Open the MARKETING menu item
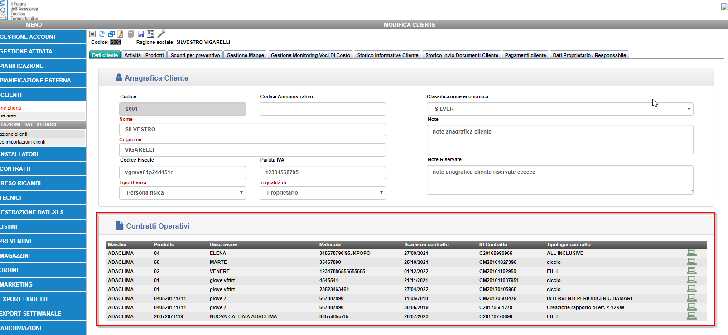 [43, 285]
